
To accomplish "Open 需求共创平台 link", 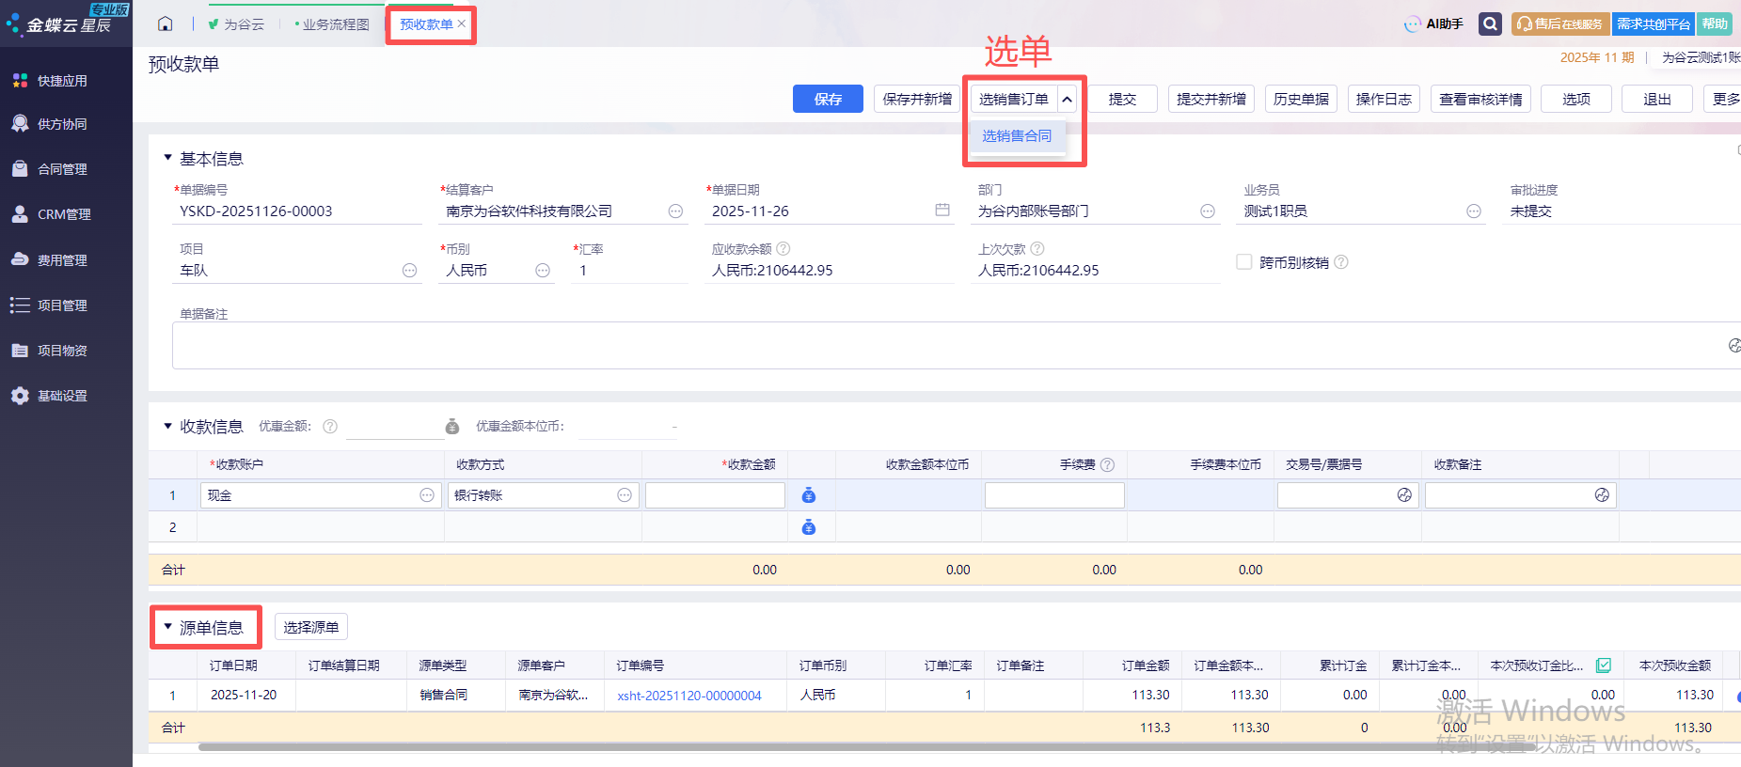I will (x=1654, y=23).
